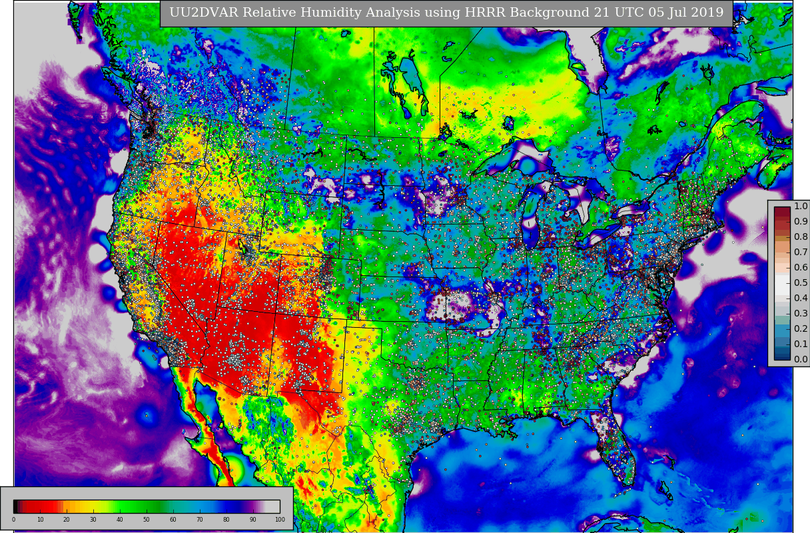
Task: Click the '1.0' label on the vertical colorbar
Action: coord(800,206)
